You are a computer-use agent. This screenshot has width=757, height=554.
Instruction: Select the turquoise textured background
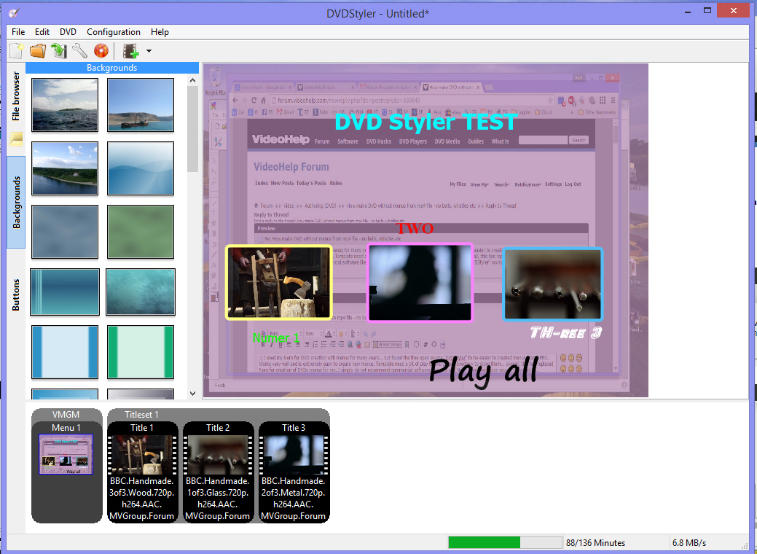[x=141, y=292]
